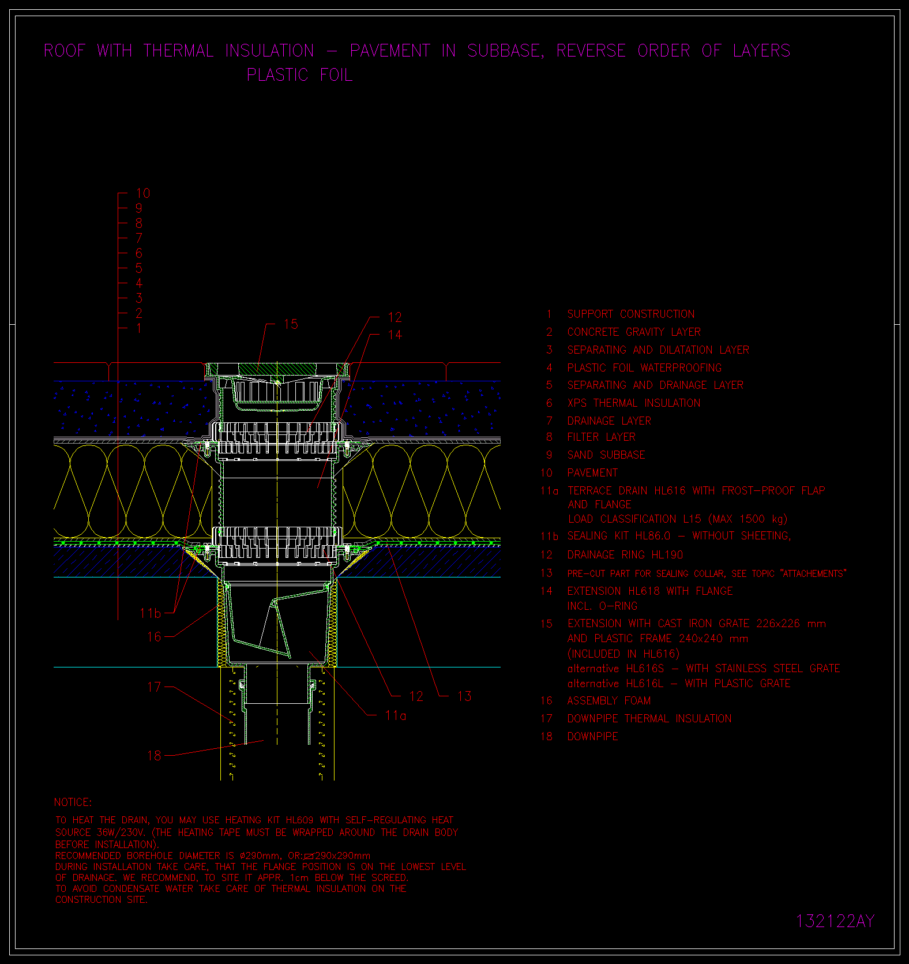909x964 pixels.
Task: Select the 'PLASTIC FOIL' subtitle text
Action: (x=299, y=75)
